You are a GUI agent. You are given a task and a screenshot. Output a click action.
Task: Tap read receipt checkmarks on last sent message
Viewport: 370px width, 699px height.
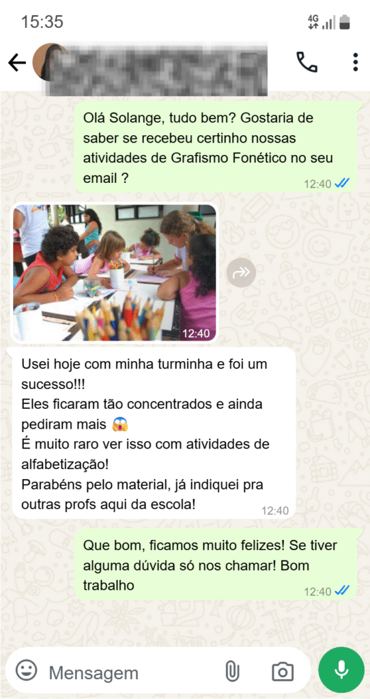pos(343,590)
